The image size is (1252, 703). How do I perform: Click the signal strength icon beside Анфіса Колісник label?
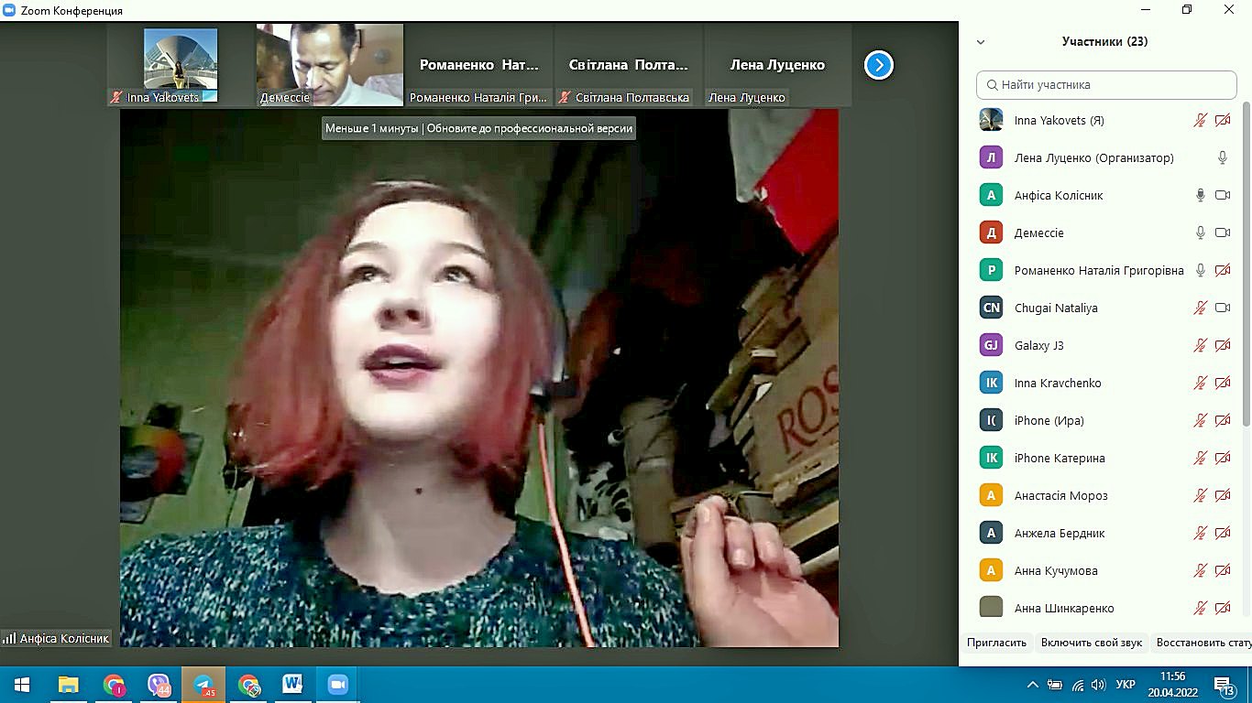click(9, 638)
